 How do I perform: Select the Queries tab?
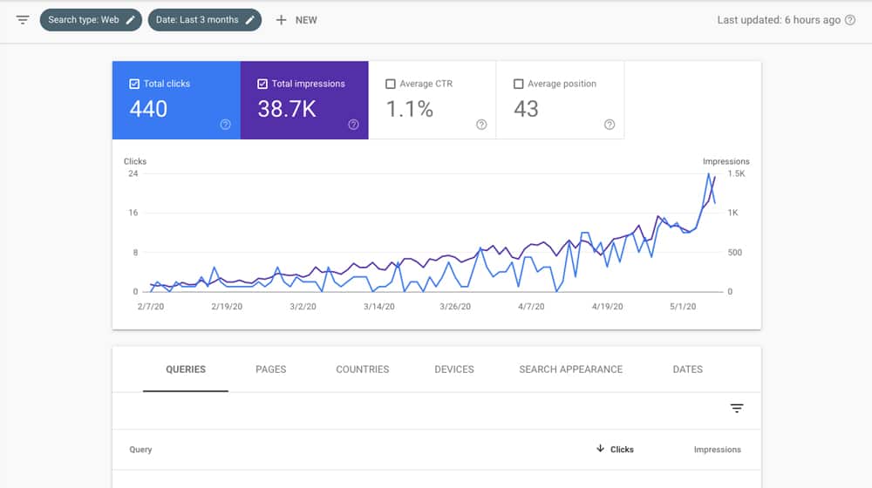[186, 369]
